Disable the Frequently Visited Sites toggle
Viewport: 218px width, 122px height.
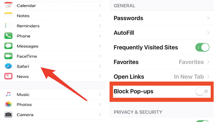202,47
